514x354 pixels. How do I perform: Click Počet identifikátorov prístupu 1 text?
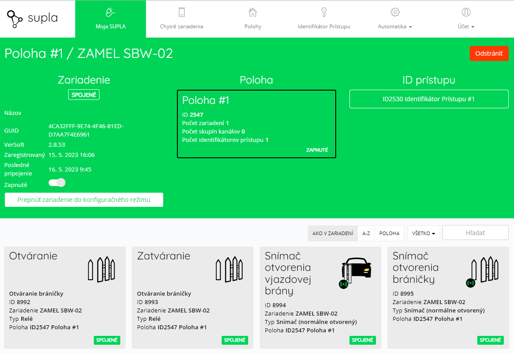[225, 140]
